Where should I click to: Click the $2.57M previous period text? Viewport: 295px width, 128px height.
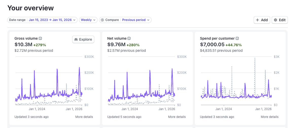[x=126, y=50]
